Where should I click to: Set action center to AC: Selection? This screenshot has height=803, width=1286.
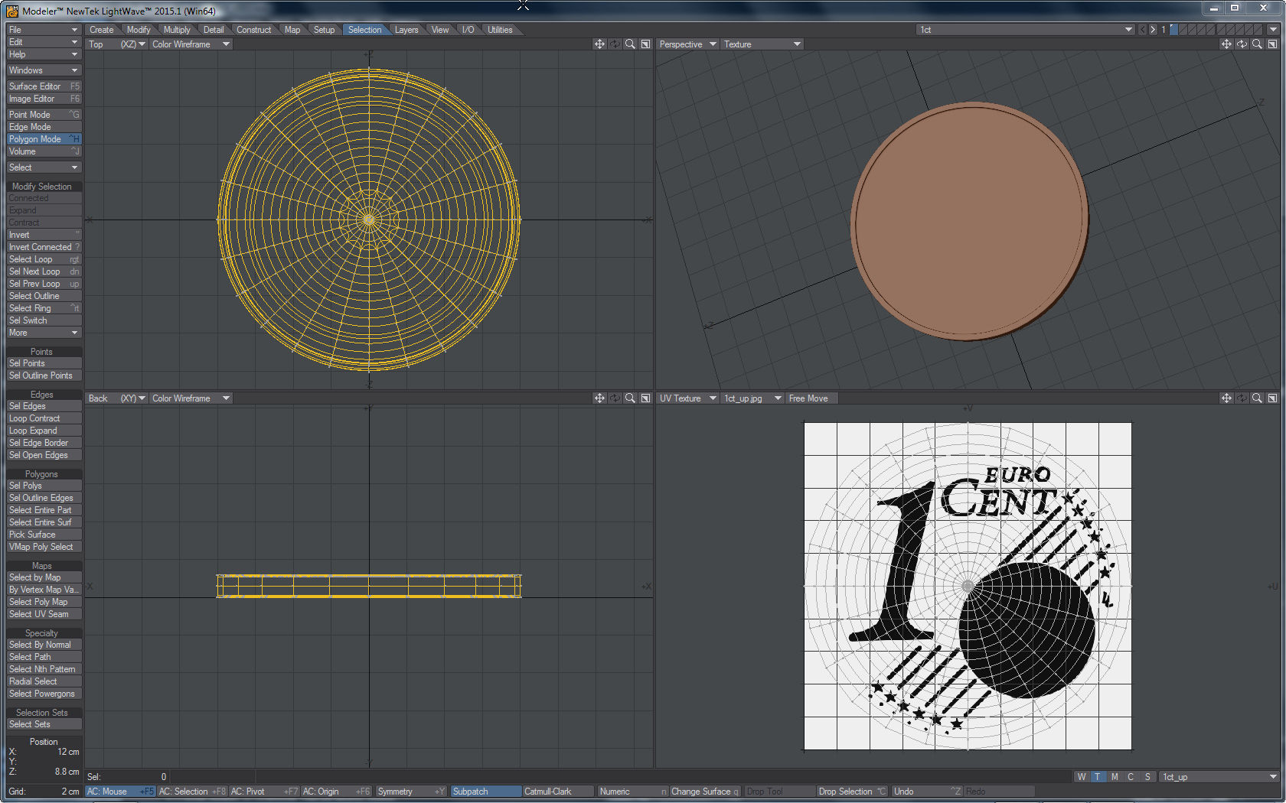pyautogui.click(x=192, y=792)
